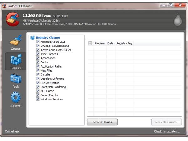The width and height of the screenshot is (188, 141).
Task: Click the Registry Cleaner cubes icon
Action: click(33, 38)
